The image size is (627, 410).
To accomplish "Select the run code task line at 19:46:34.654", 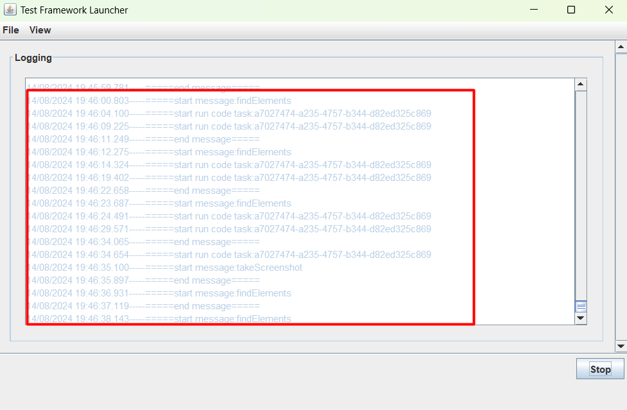I will [229, 255].
